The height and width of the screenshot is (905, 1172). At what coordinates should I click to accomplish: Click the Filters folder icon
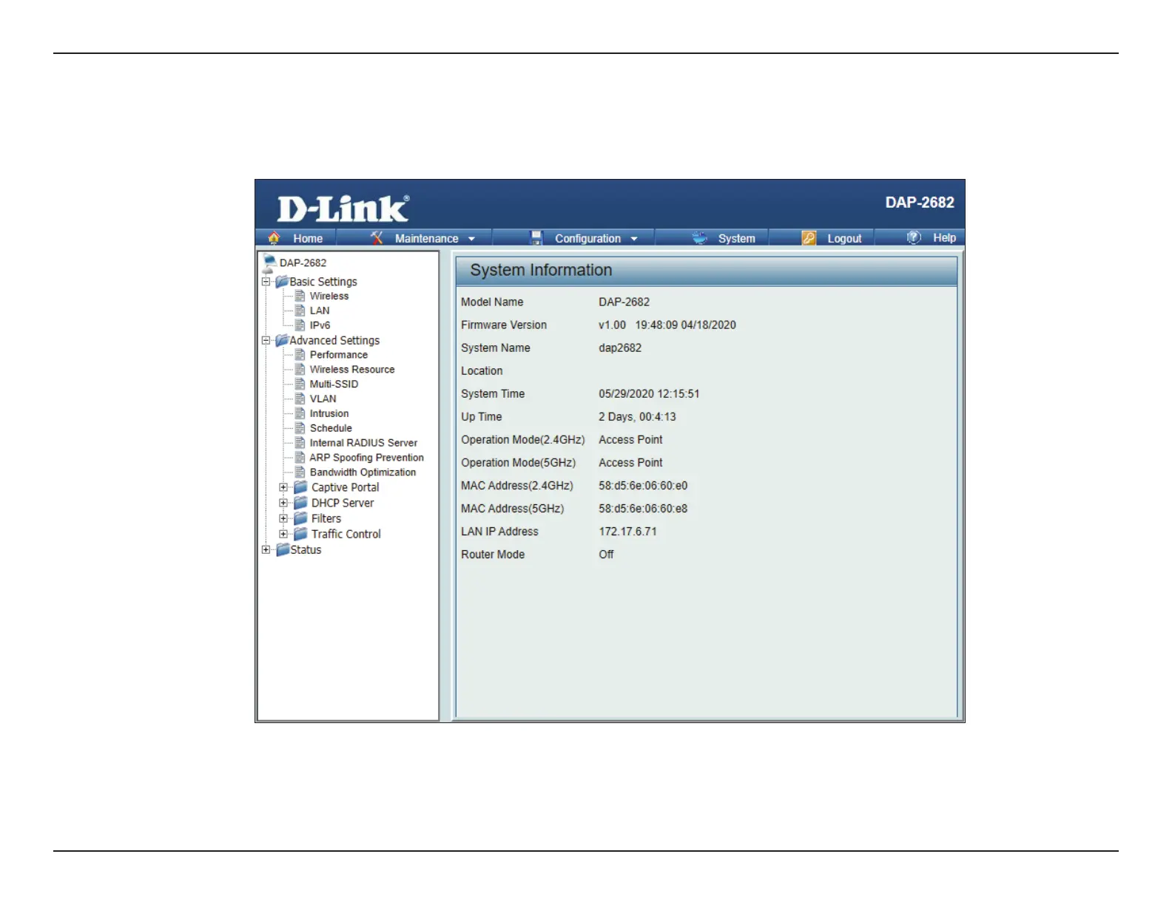pyautogui.click(x=300, y=518)
